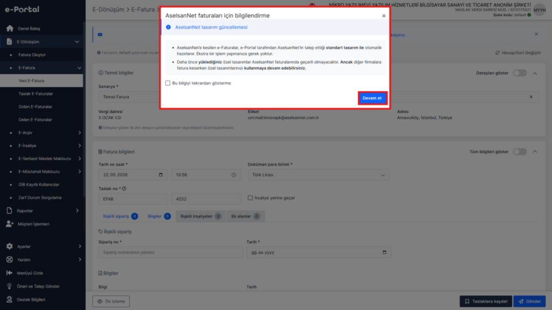Click the clock icon in time field
Screen dimensions: 552x310
234,175
